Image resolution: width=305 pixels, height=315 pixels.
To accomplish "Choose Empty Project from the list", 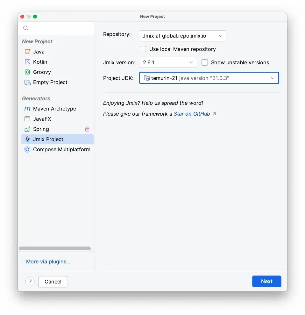I will click(50, 82).
